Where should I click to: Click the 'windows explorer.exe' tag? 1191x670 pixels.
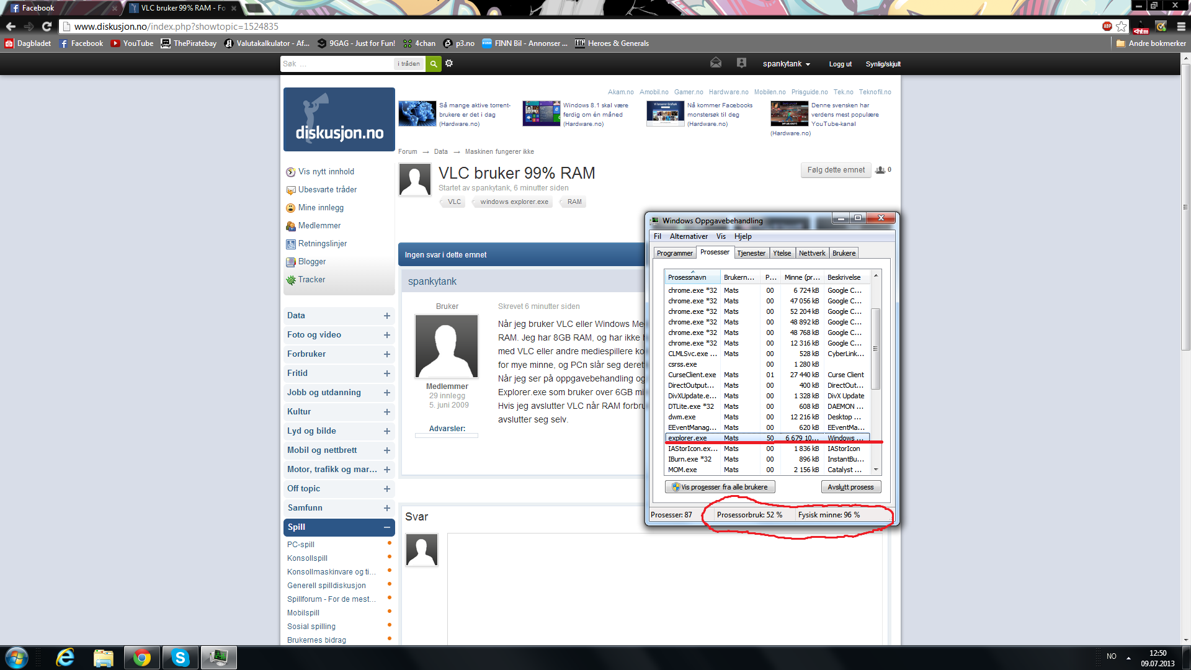pyautogui.click(x=514, y=202)
